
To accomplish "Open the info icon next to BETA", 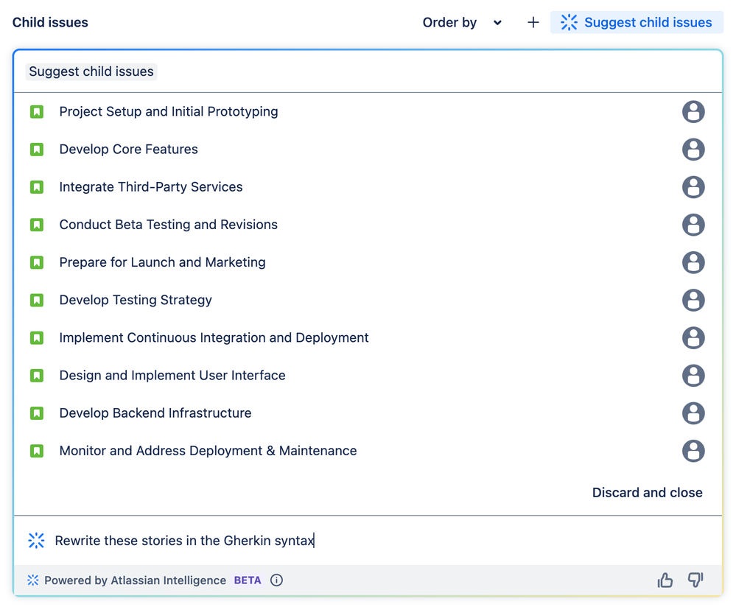I will point(276,580).
